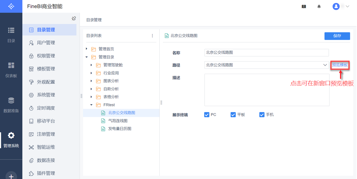
Task: Open the 仪表板 dashboard section
Action: pos(11,70)
